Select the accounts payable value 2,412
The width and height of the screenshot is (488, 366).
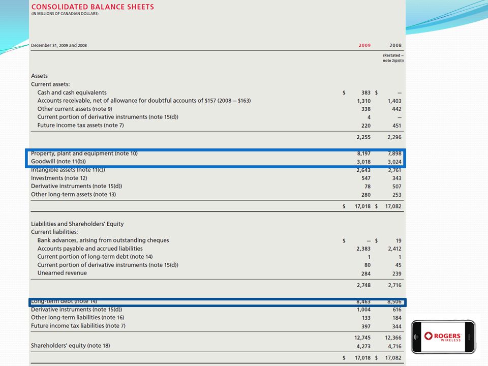pyautogui.click(x=394, y=249)
